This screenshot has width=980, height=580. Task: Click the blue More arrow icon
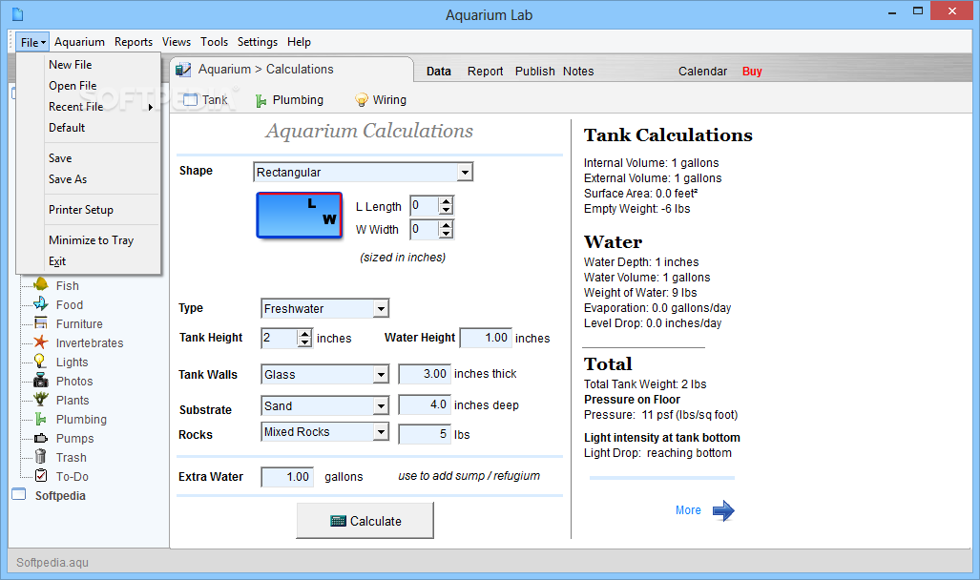tap(723, 510)
